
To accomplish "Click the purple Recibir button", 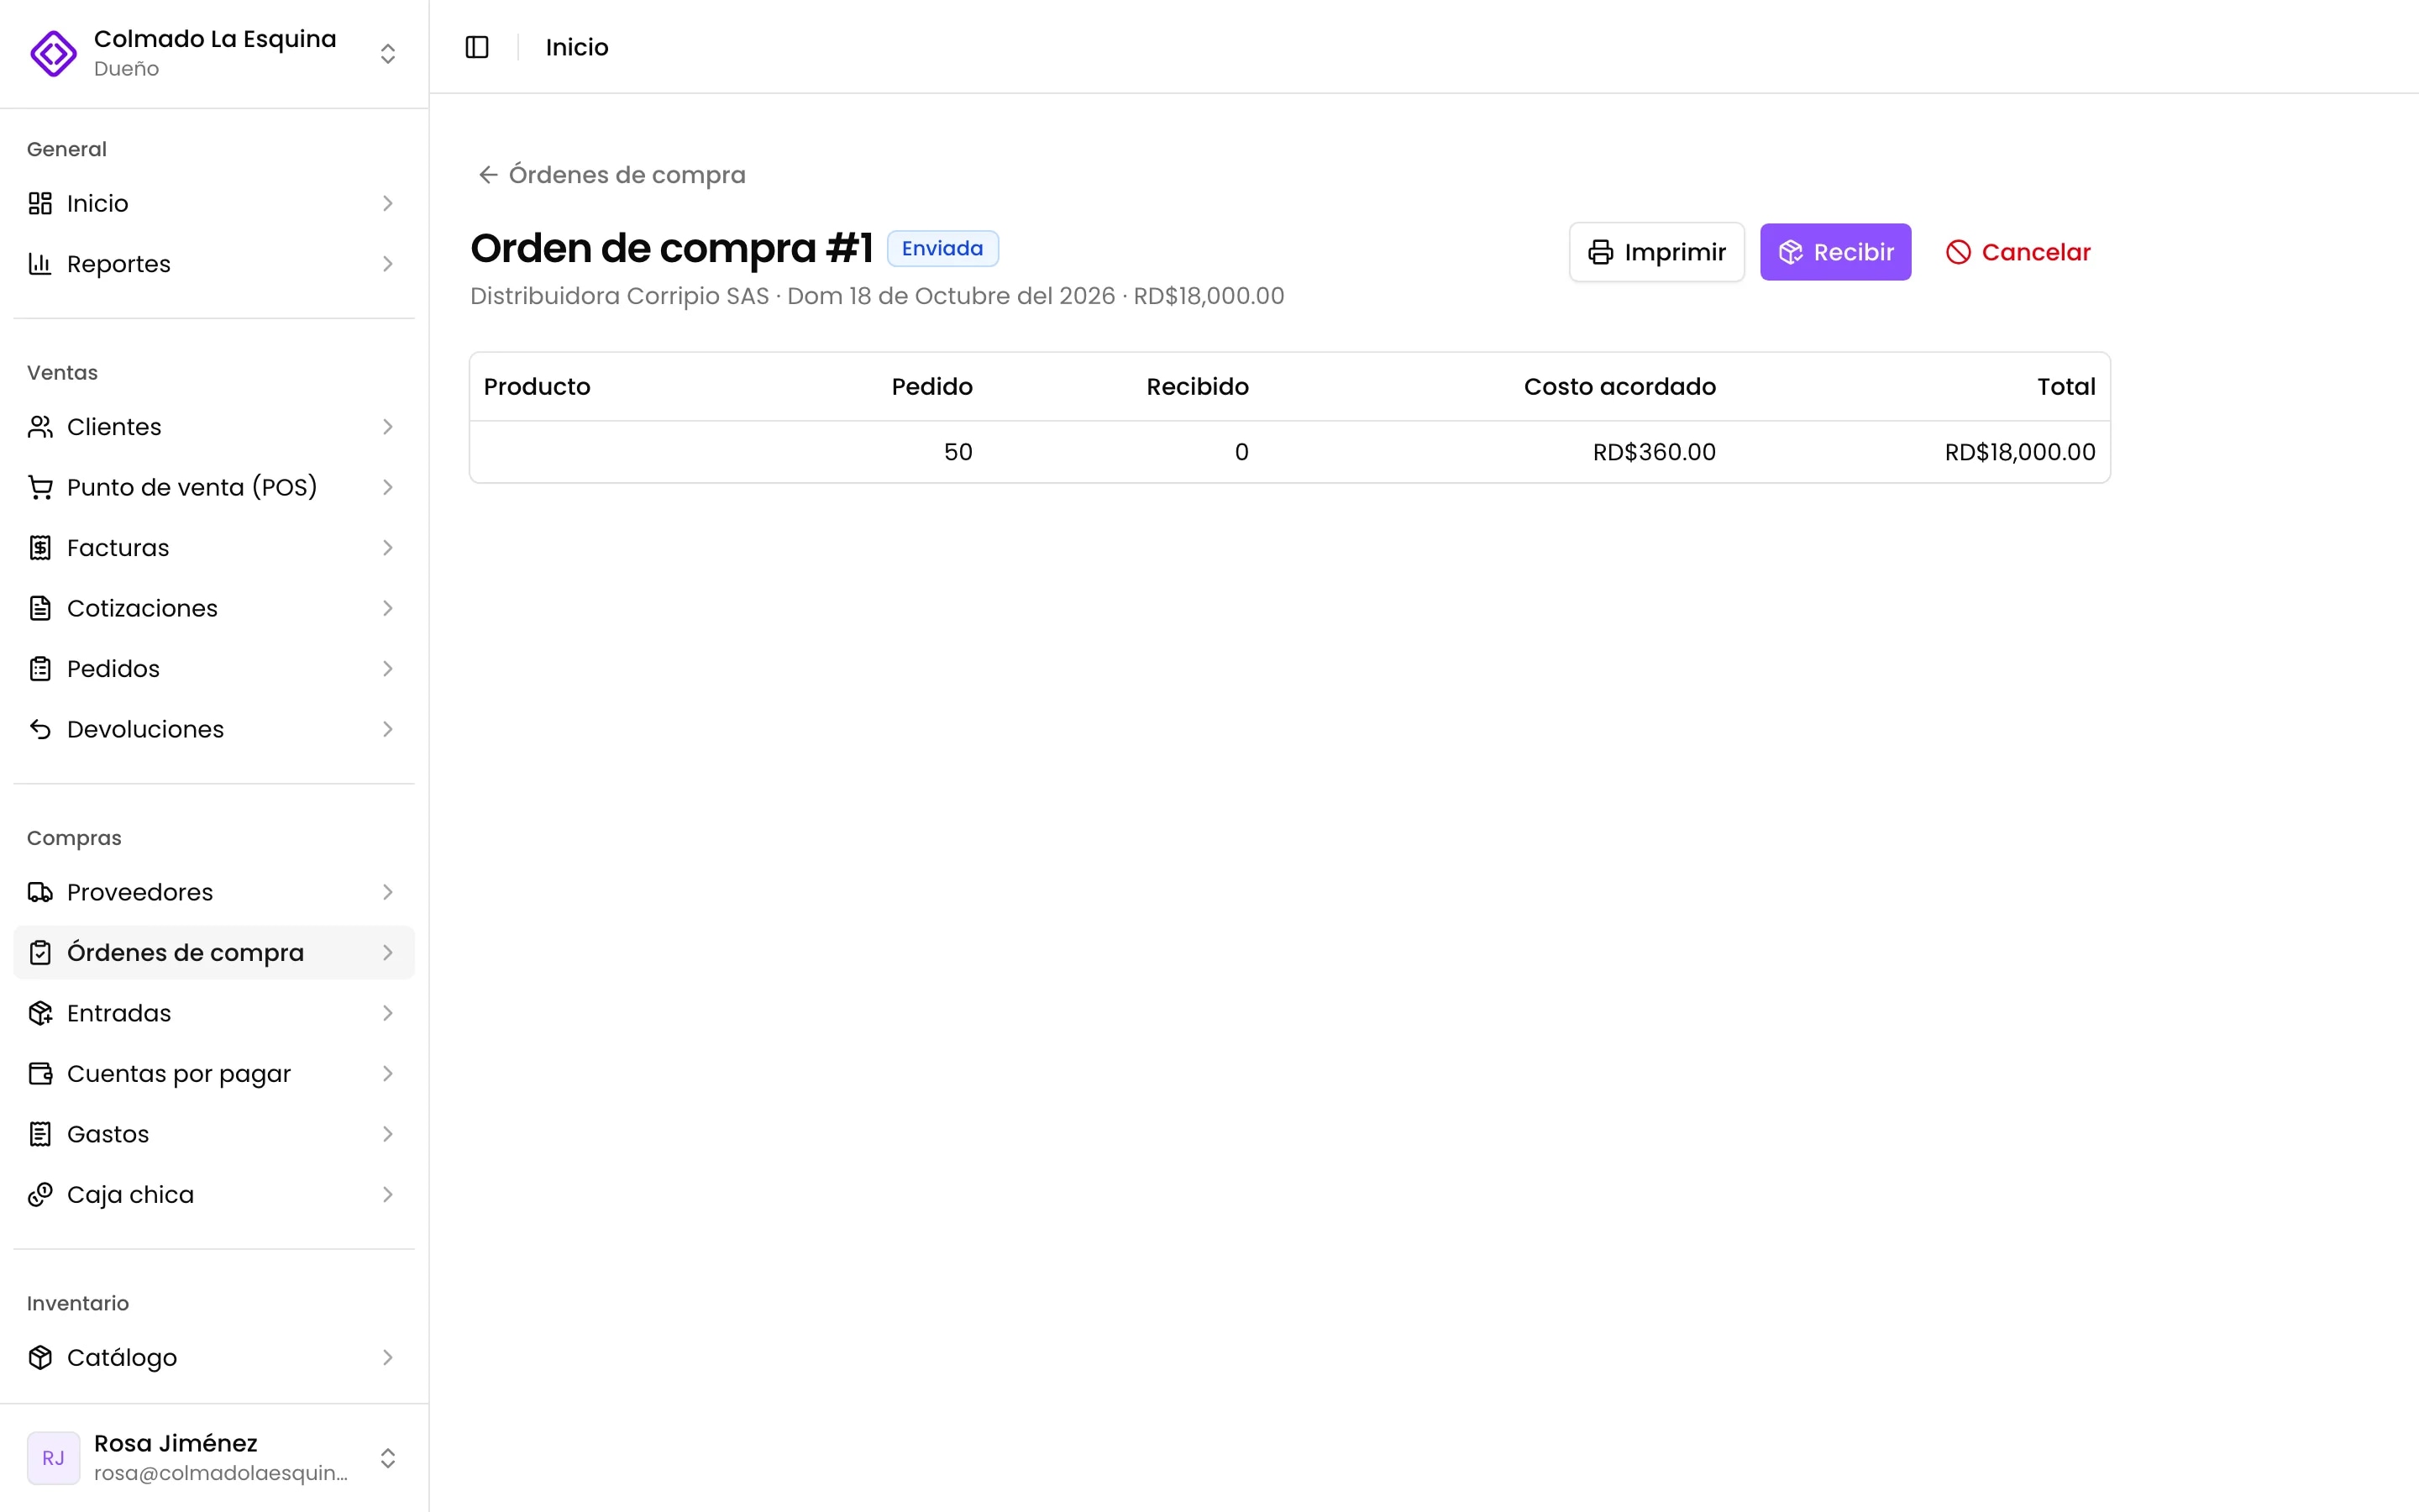I will pos(1835,252).
